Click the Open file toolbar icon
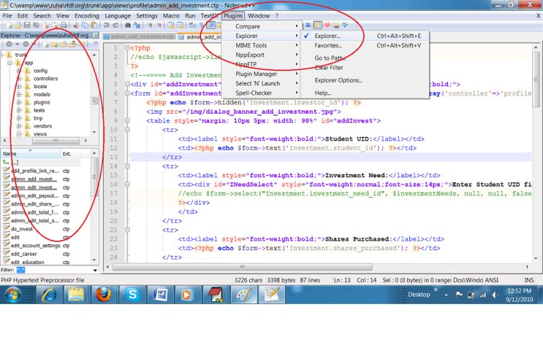Screen dimensions: 543x342 pos(18,25)
